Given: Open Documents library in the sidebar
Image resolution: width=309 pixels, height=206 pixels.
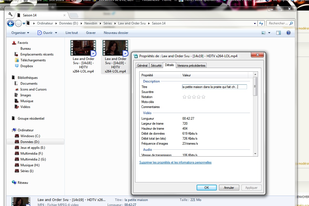Looking at the screenshot, I should tap(29, 84).
